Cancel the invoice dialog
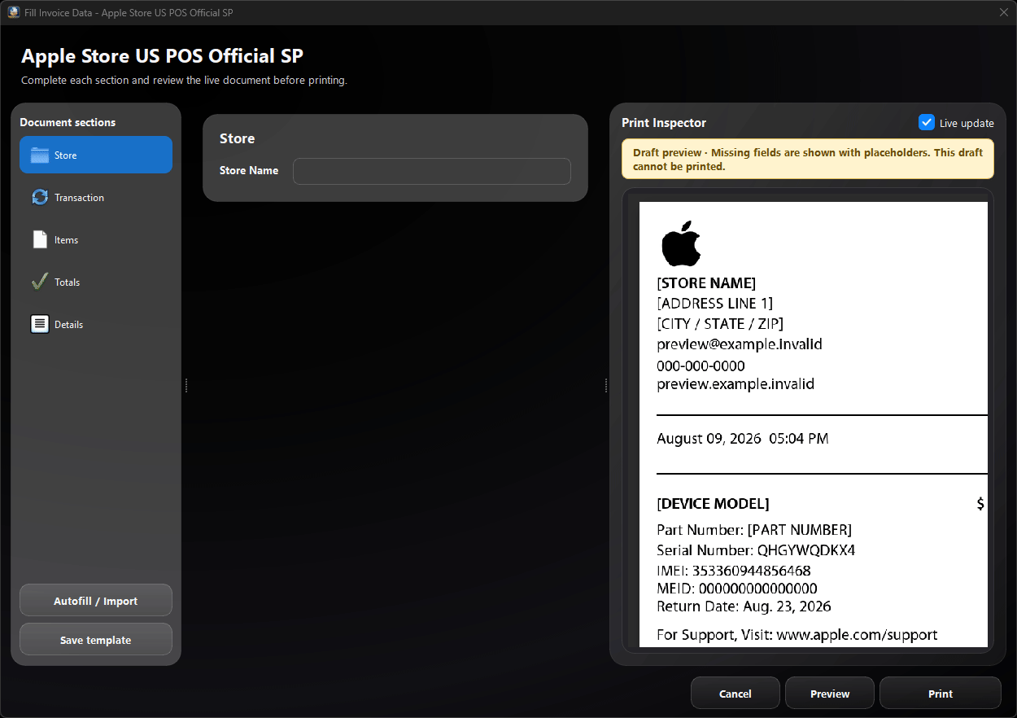 coord(735,694)
